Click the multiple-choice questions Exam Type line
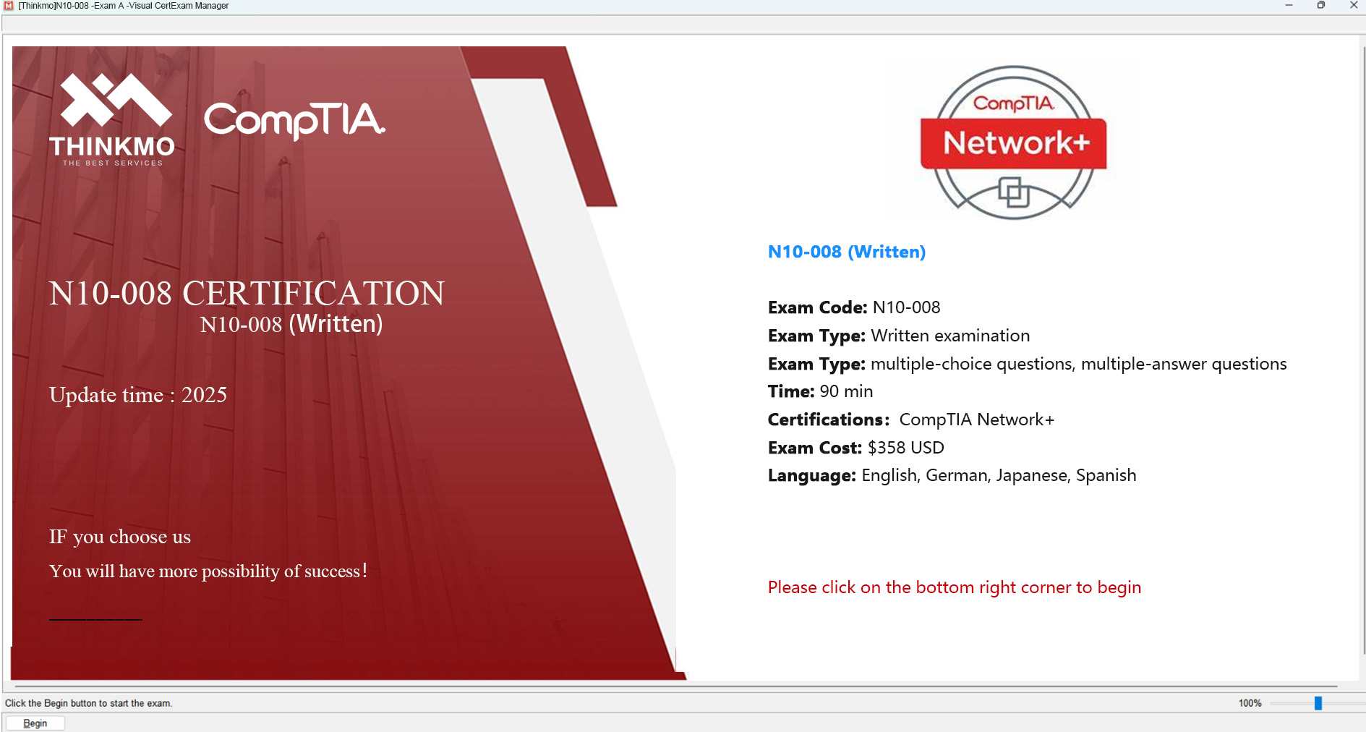Viewport: 1366px width, 732px height. [x=1027, y=364]
